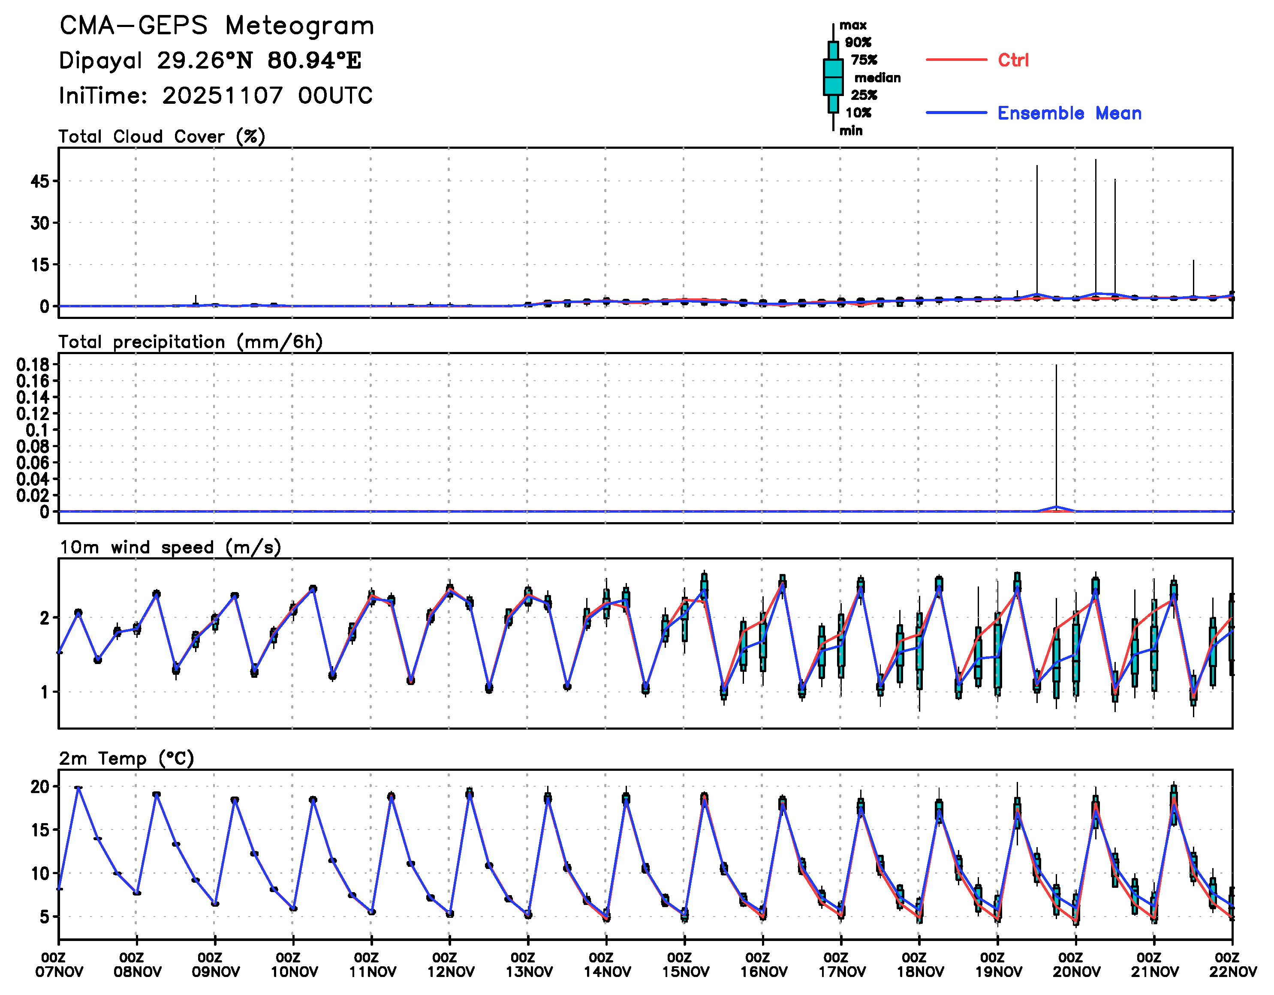Screen dimensions: 1274x995
Task: Click the teal box-whisker legend icon
Action: click(x=833, y=77)
